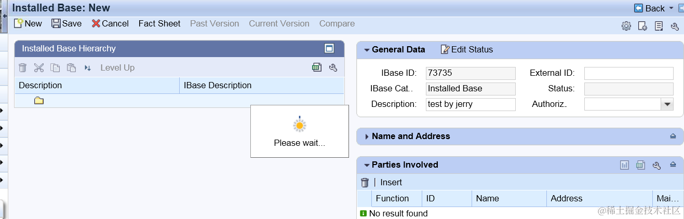684x219 pixels.
Task: Click the Name column header in Parties Involved
Action: (509, 198)
